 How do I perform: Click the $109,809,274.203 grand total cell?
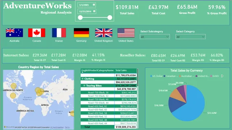(126, 127)
